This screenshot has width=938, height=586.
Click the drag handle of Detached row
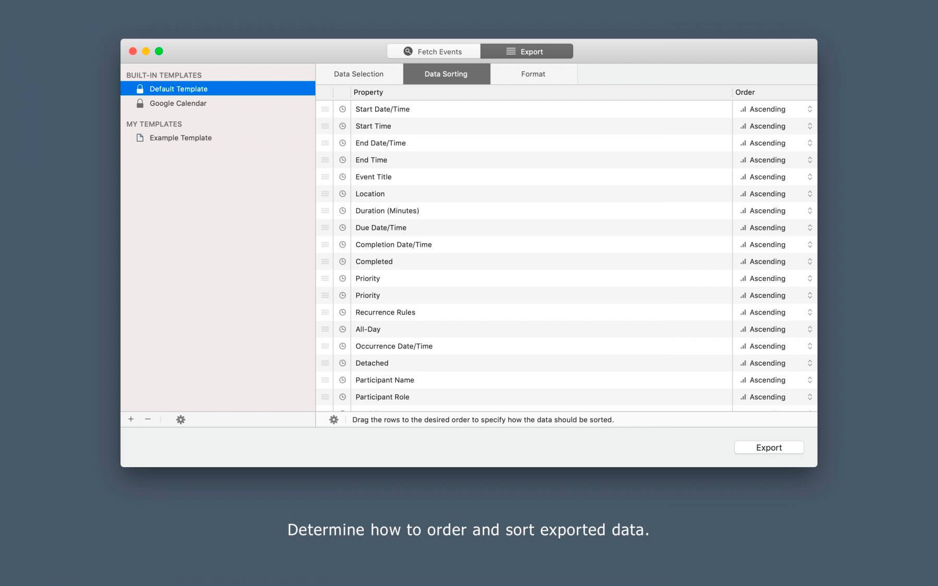point(325,363)
